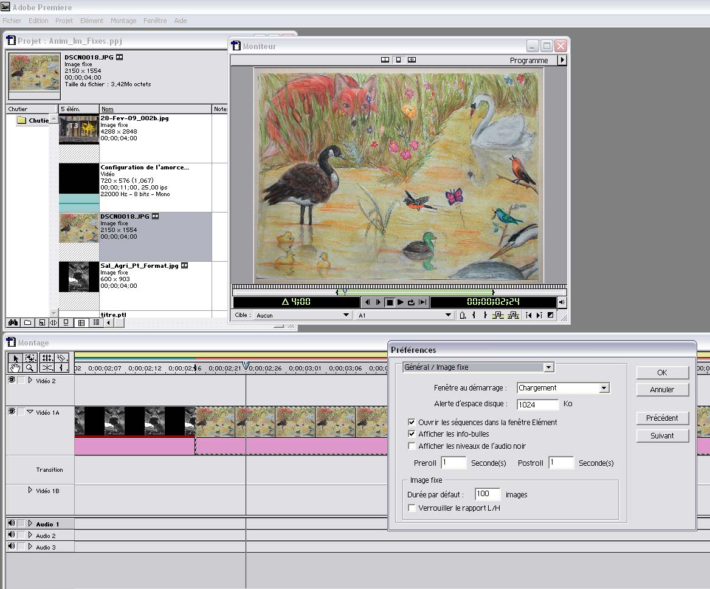Click Suivant in Préférences dialog
Screen dimensions: 710x589
click(662, 436)
